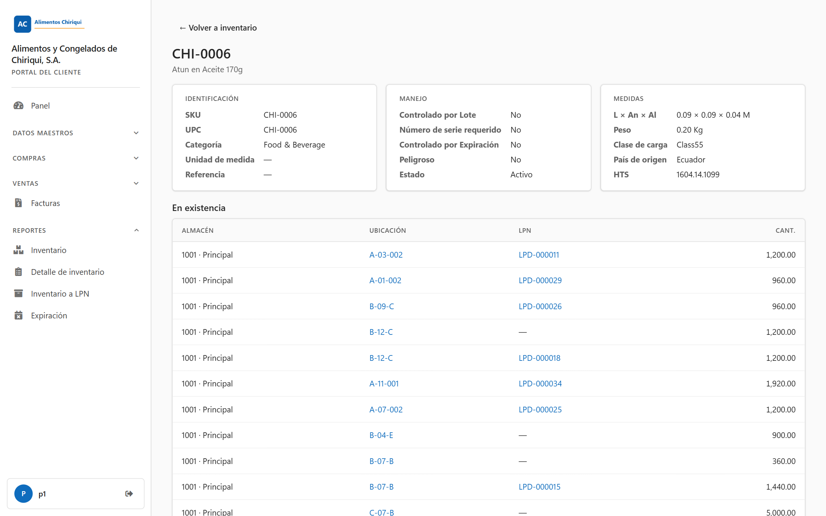826x516 pixels.
Task: Click the Cant. column header
Action: [x=785, y=230]
